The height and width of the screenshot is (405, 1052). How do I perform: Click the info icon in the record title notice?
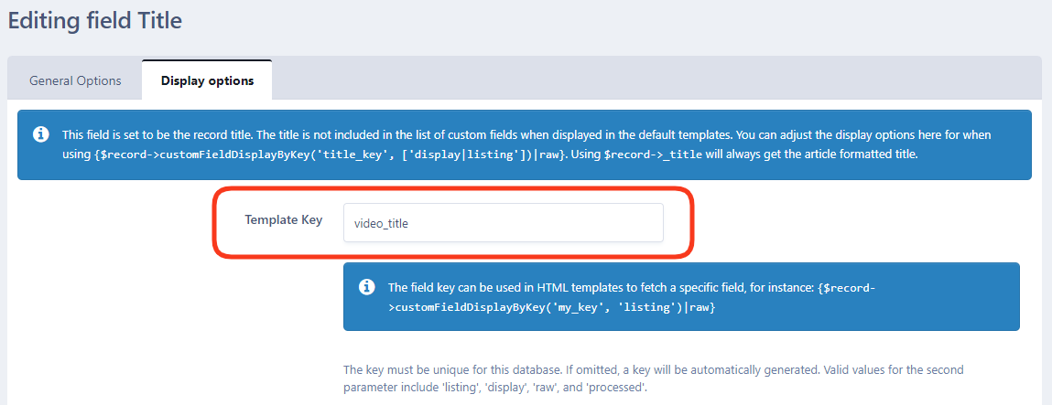pyautogui.click(x=40, y=133)
